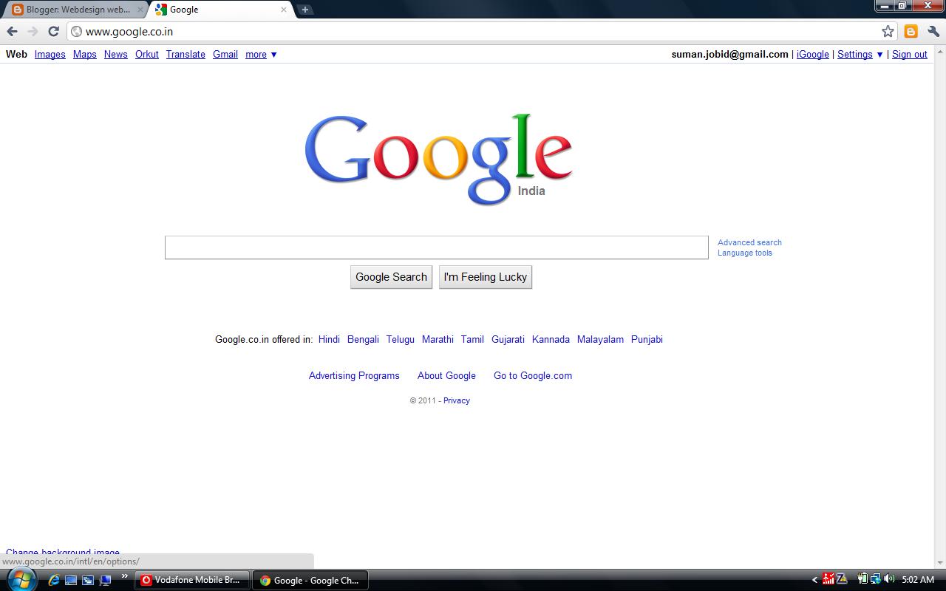Click the forward navigation arrow

(33, 31)
